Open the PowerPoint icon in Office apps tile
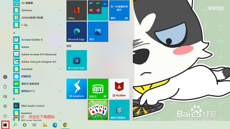230x129 pixels. click(x=91, y=11)
